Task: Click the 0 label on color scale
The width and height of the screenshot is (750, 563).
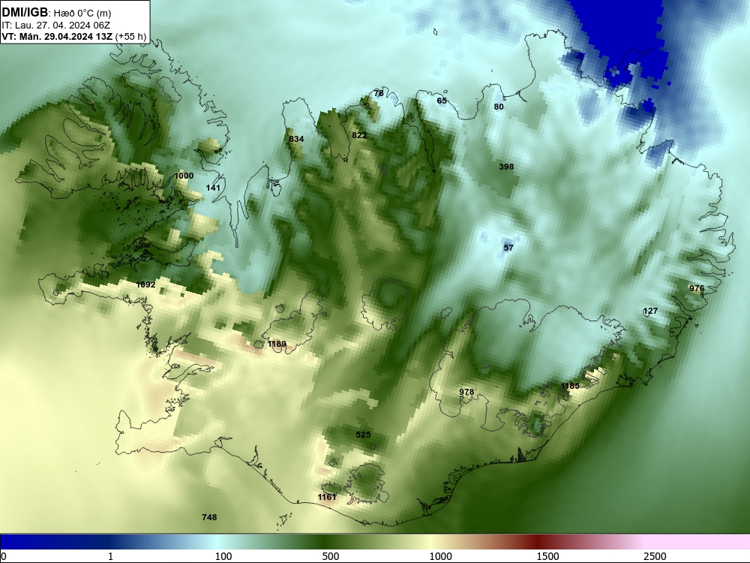Action: (4, 556)
